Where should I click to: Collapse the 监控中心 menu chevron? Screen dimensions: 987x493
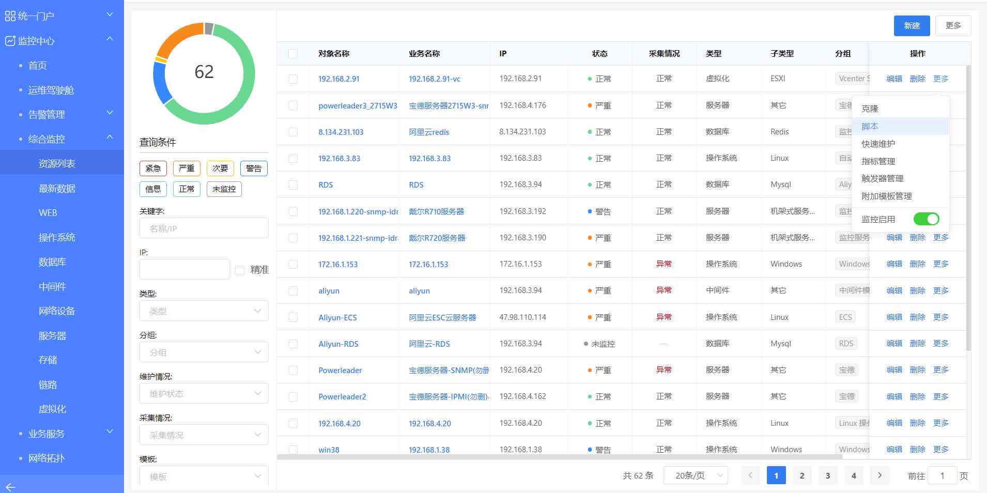pos(110,39)
